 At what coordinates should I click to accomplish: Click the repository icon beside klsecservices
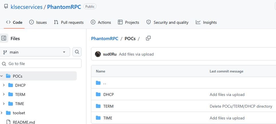[6, 7]
